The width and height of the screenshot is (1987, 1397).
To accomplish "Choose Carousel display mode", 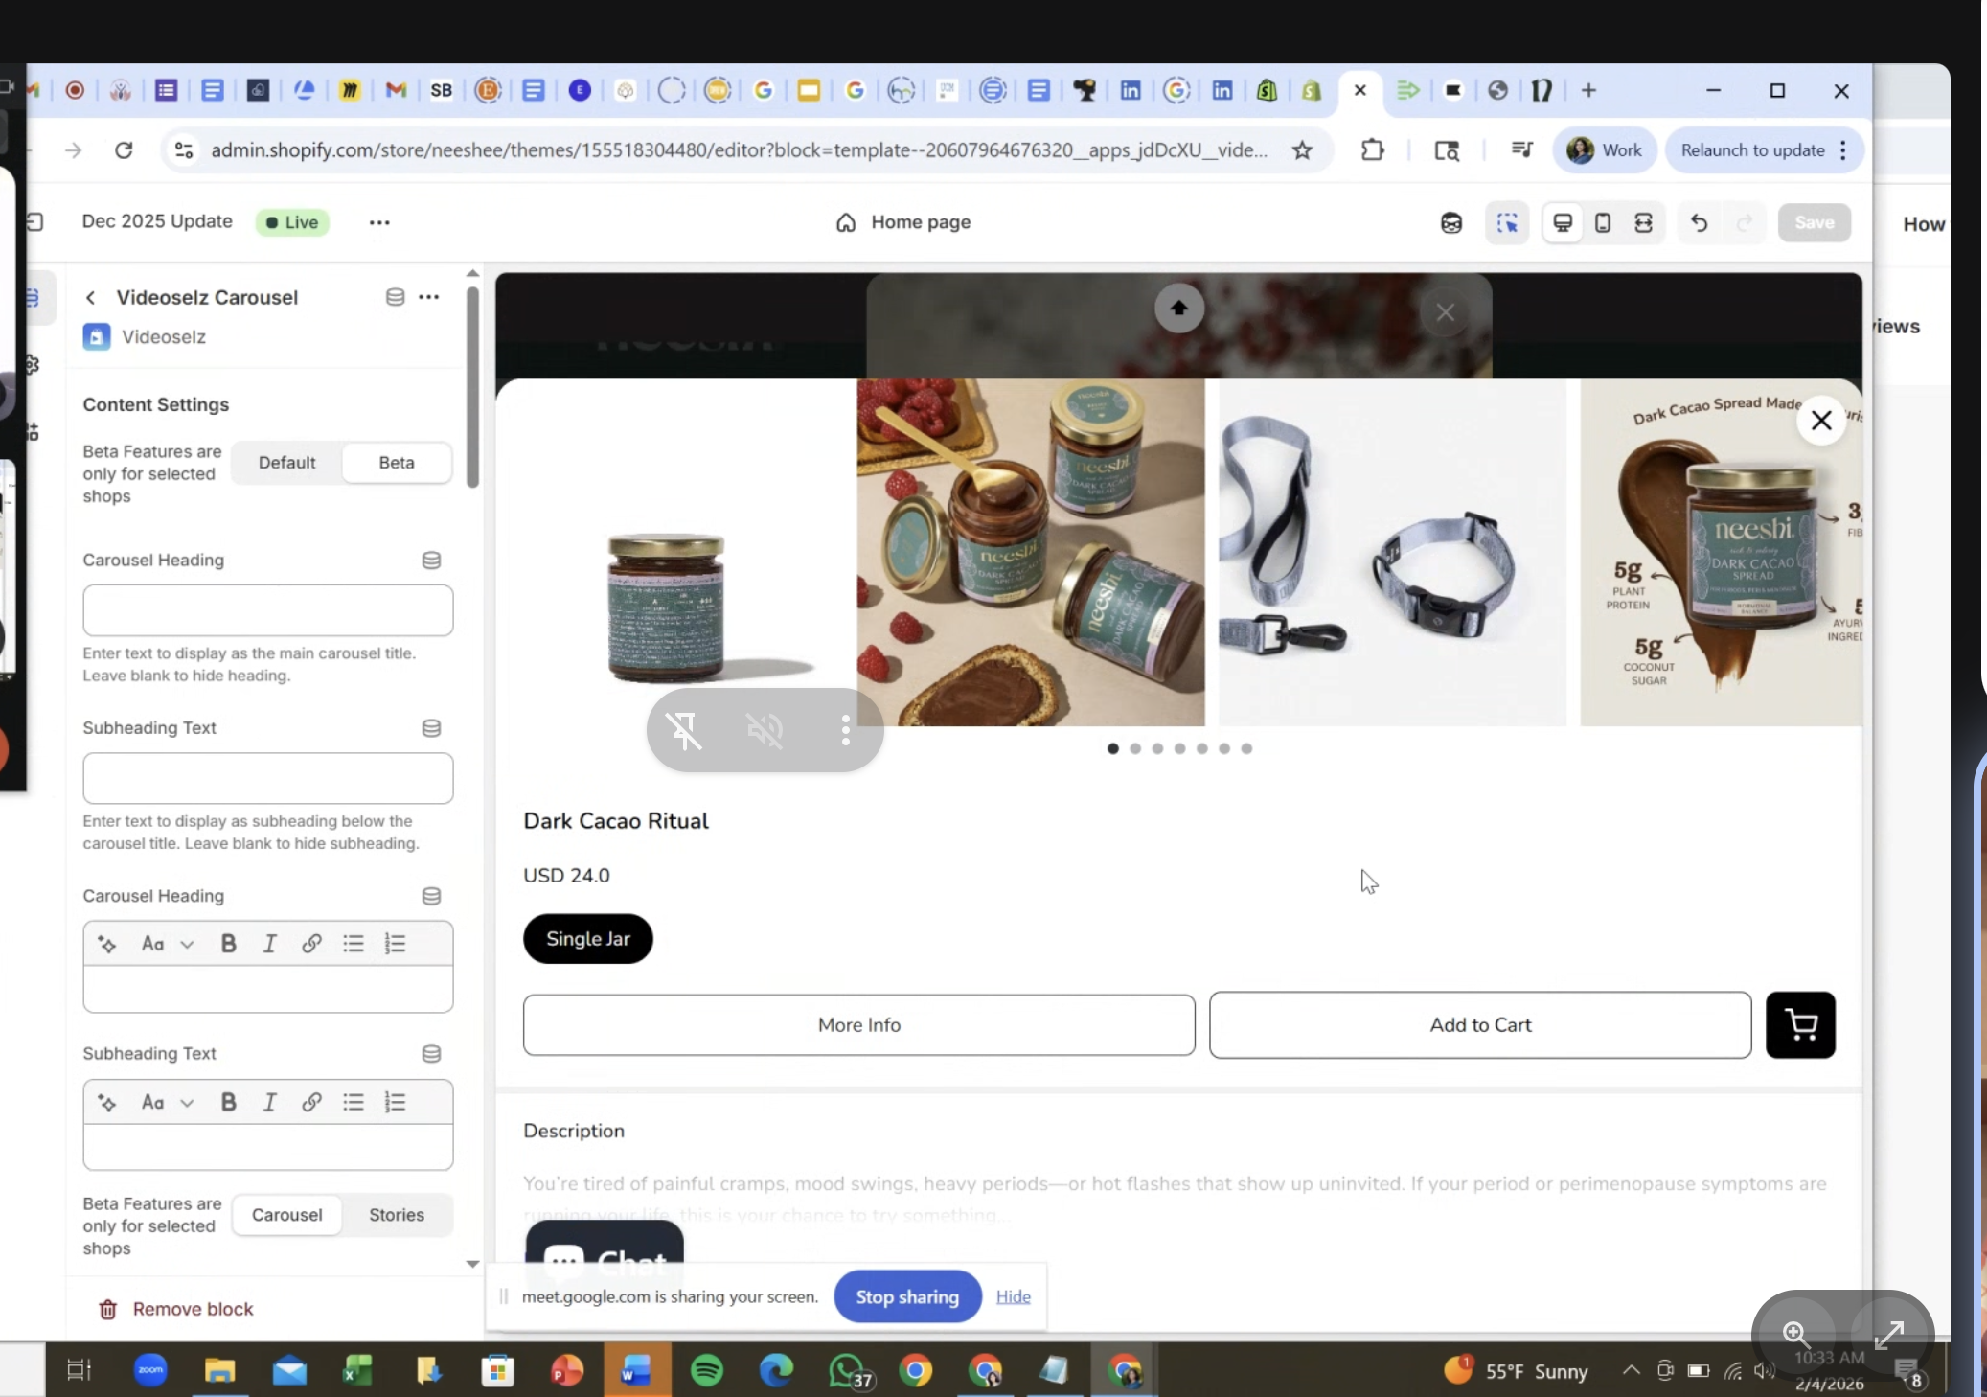I will [x=286, y=1215].
